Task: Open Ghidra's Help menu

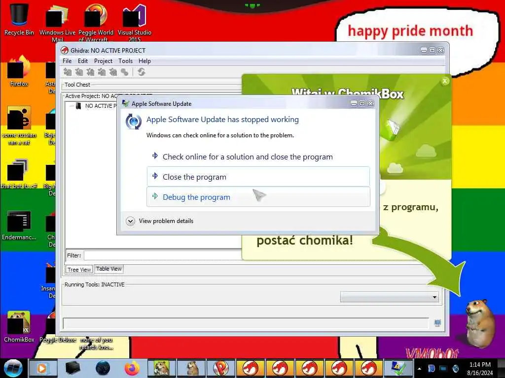Action: [144, 61]
